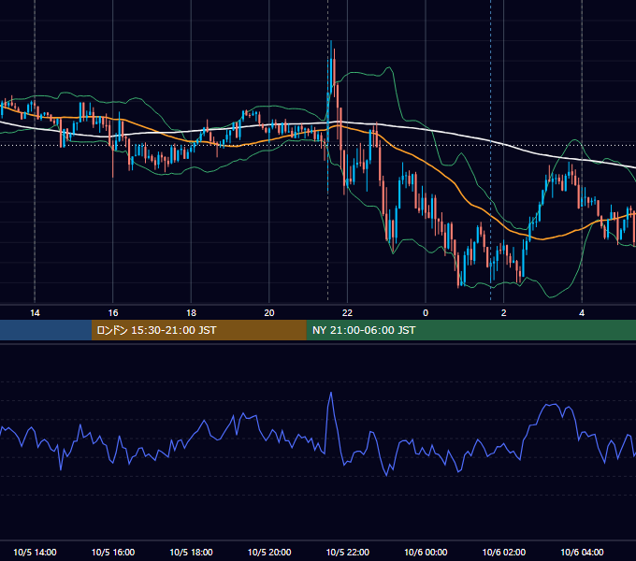The width and height of the screenshot is (636, 561).
Task: Click the 10/6 02:00 date label
Action: point(504,552)
